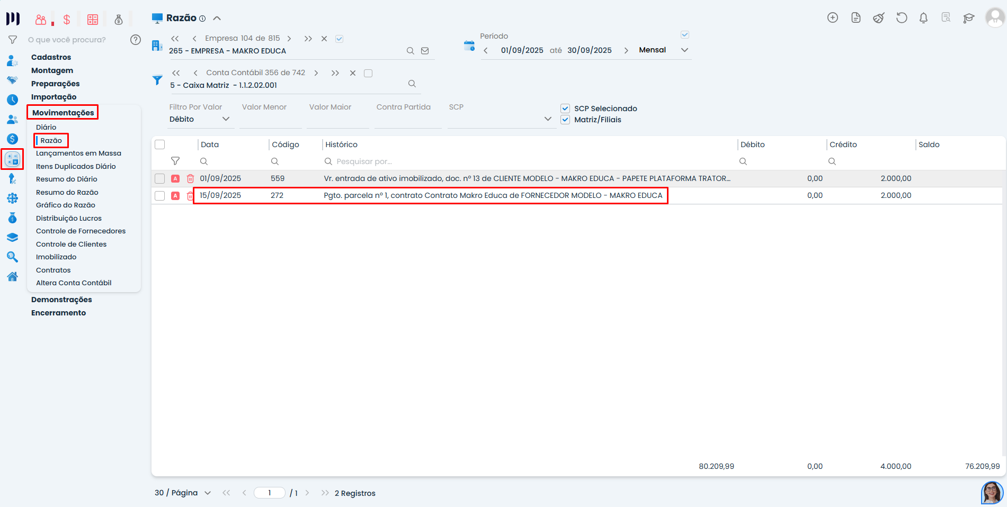
Task: Clear the Conta Contábil selection with X
Action: pos(353,73)
